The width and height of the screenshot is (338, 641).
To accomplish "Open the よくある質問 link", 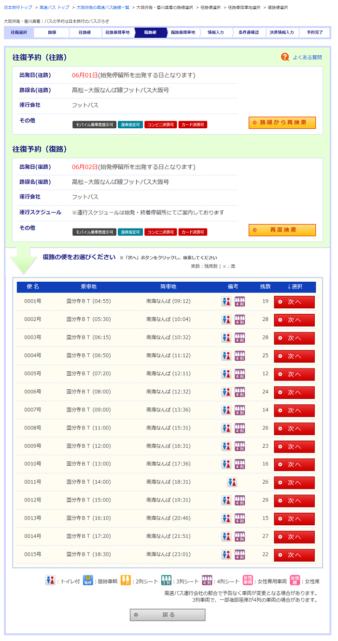I will (307, 57).
